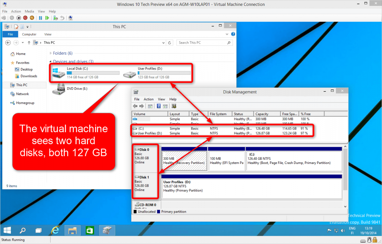The image size is (382, 244).
Task: Sort by the Capacity column header
Action: (x=267, y=114)
